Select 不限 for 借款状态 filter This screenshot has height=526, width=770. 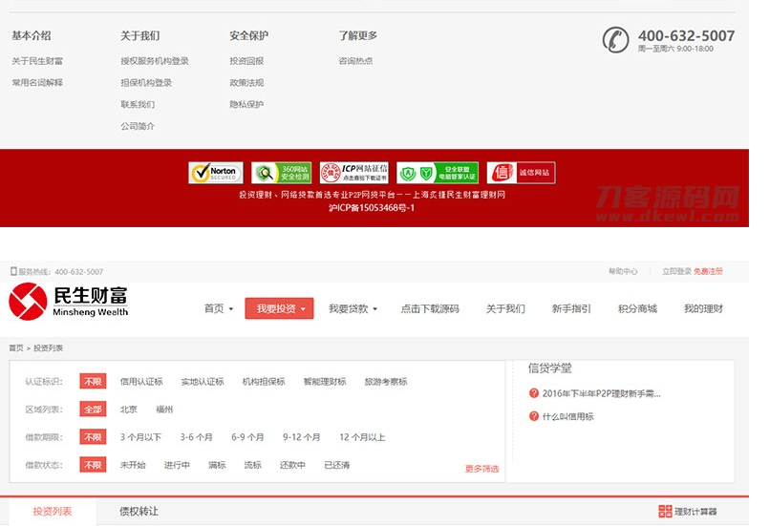[x=93, y=465]
